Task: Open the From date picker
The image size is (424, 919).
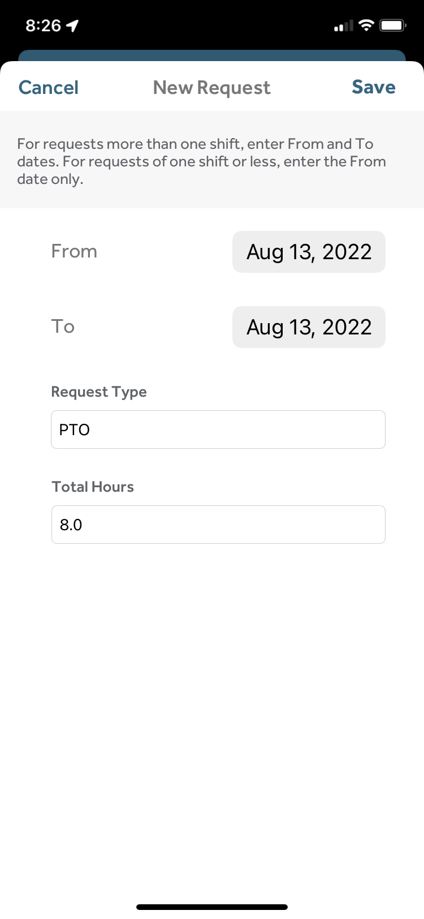Action: pyautogui.click(x=309, y=252)
